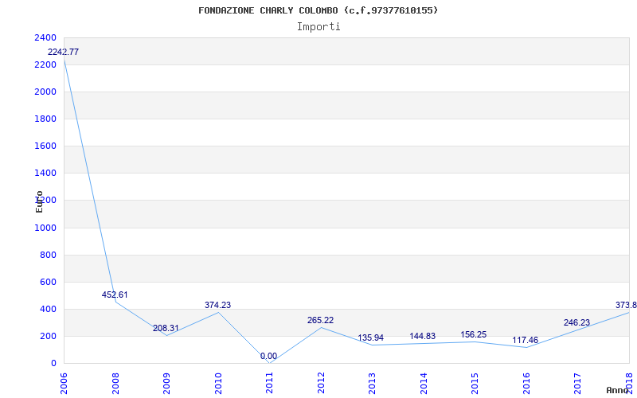Click the 2000 y-axis tick label
The height and width of the screenshot is (398, 637).
[45, 92]
